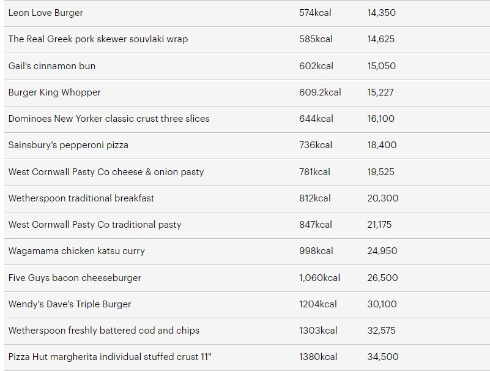Click Wetherspoon traditional breakfast row
The image size is (490, 371).
tap(247, 198)
